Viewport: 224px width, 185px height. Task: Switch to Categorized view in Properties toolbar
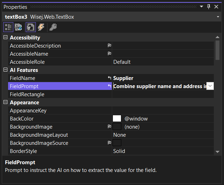[8, 27]
